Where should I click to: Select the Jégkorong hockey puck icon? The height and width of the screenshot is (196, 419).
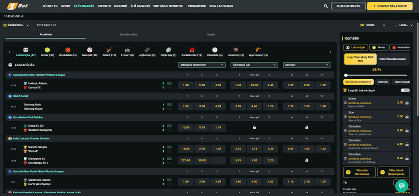[147, 50]
